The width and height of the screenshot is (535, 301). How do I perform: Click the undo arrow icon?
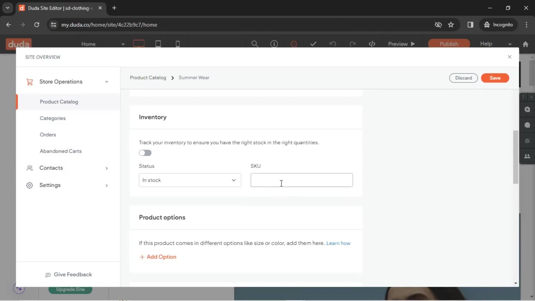point(333,44)
